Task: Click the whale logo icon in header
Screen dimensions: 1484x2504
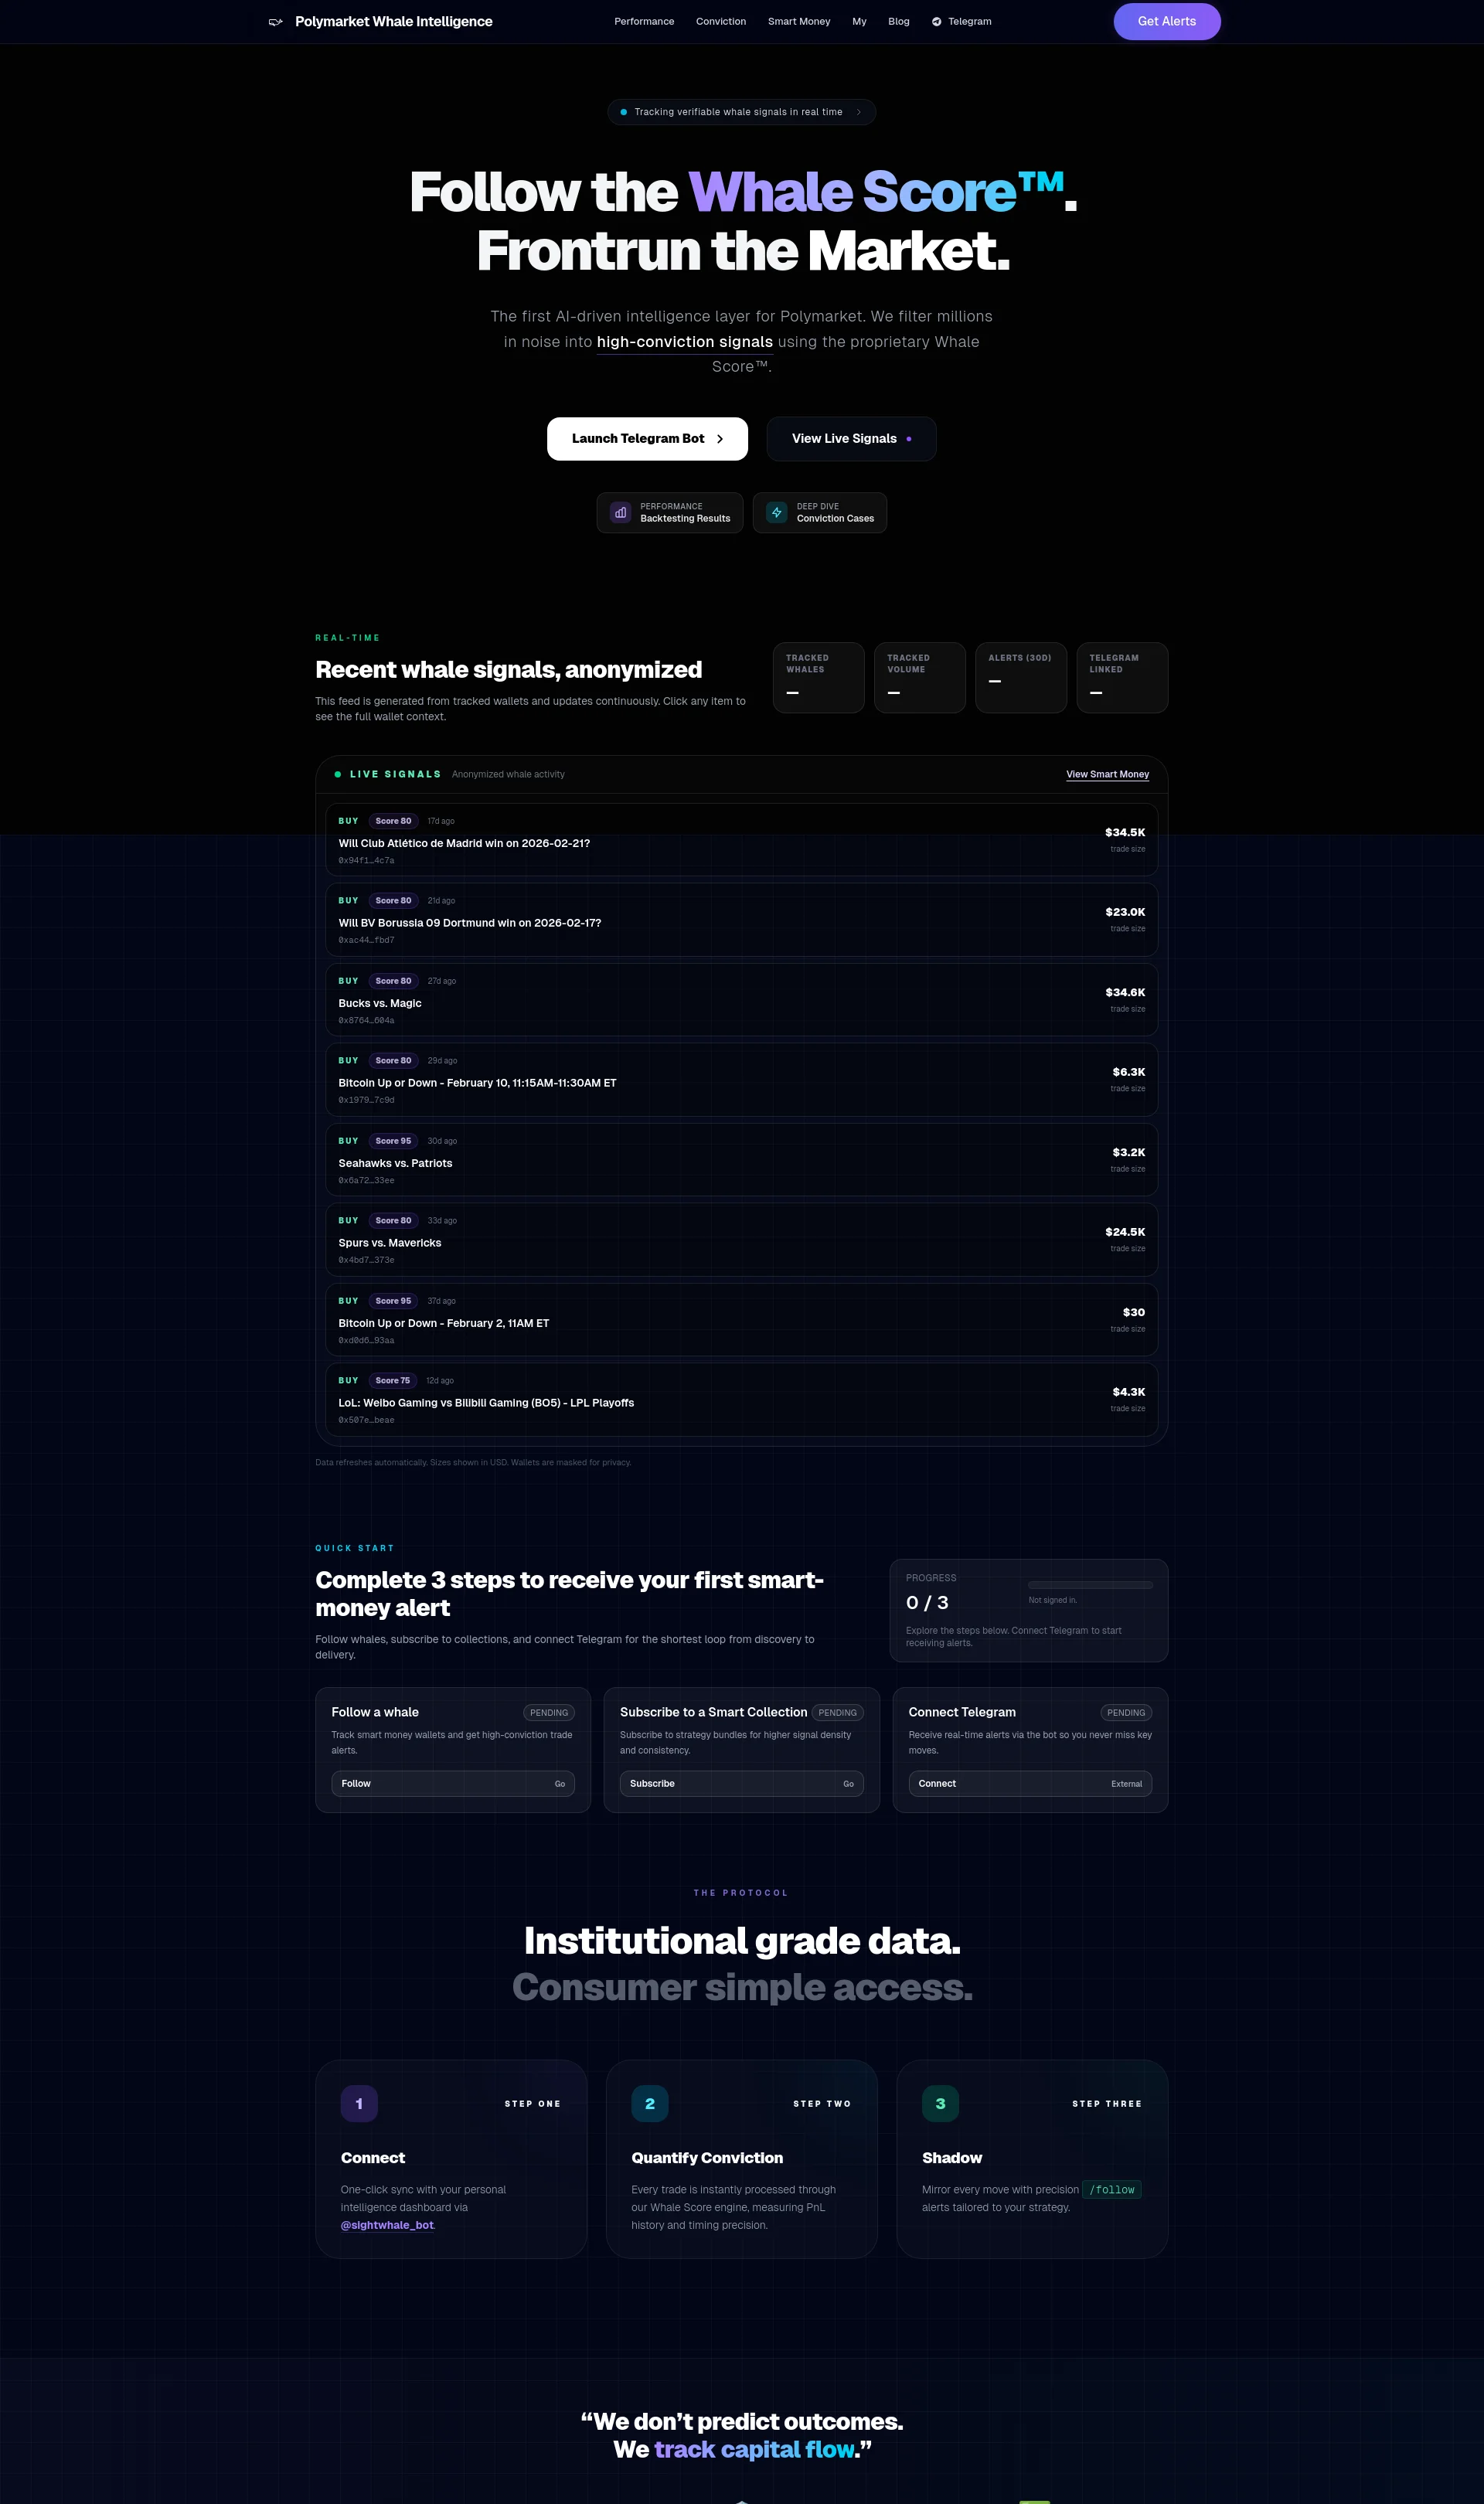Action: pos(276,22)
